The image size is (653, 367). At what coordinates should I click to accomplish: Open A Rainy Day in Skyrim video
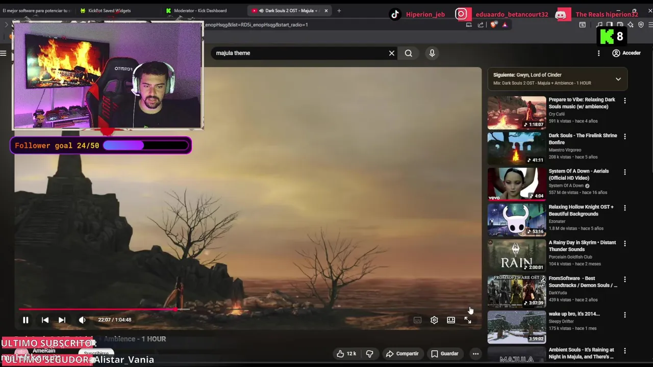[x=516, y=255]
